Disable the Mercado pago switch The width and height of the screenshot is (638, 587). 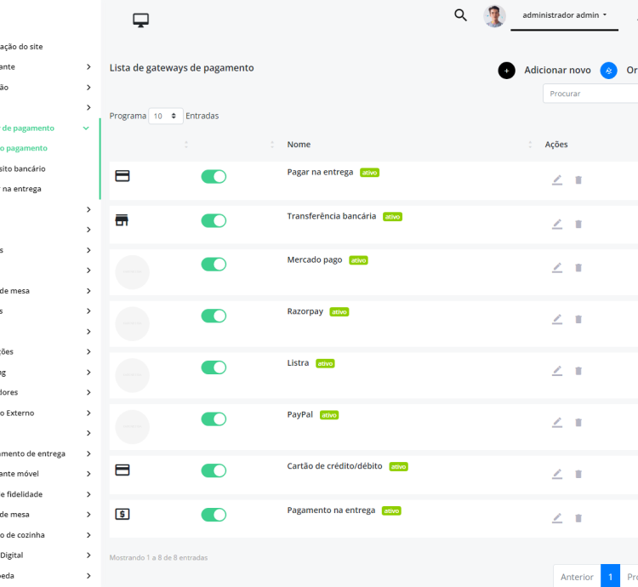pos(214,264)
